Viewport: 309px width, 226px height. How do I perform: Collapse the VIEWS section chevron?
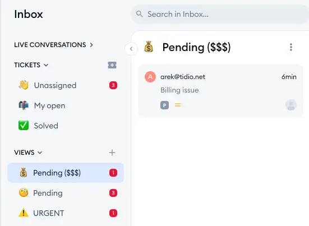[x=40, y=153]
